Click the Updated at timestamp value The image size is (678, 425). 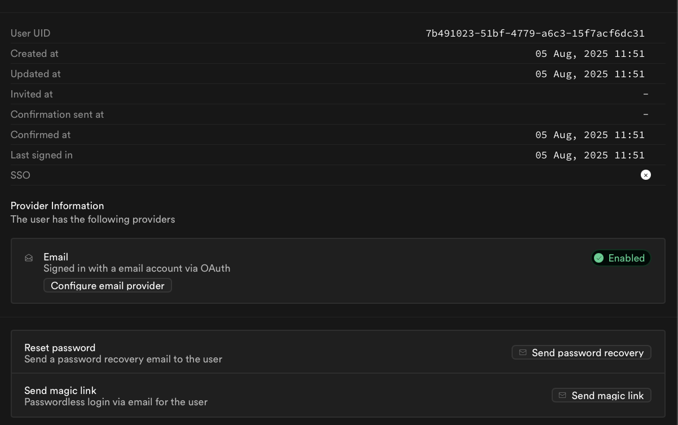[x=590, y=74]
